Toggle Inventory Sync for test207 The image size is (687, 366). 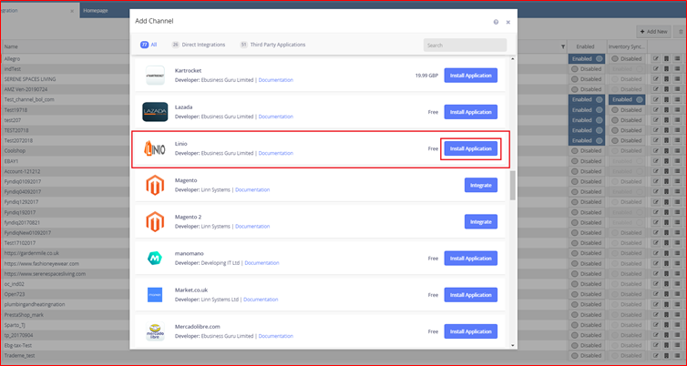pyautogui.click(x=627, y=120)
